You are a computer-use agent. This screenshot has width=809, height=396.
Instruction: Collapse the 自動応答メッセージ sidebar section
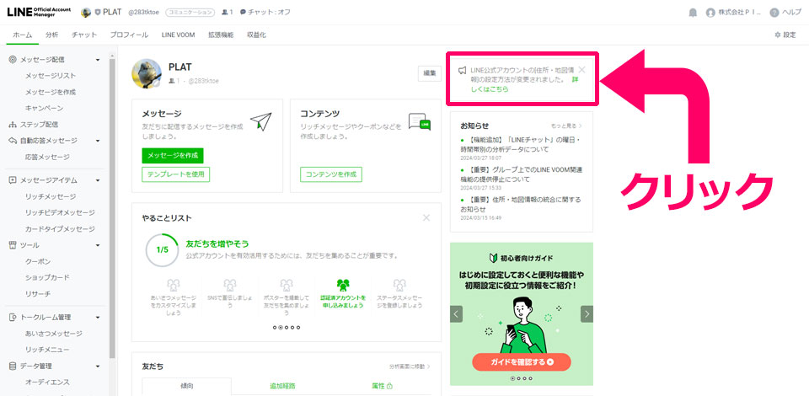pyautogui.click(x=98, y=141)
